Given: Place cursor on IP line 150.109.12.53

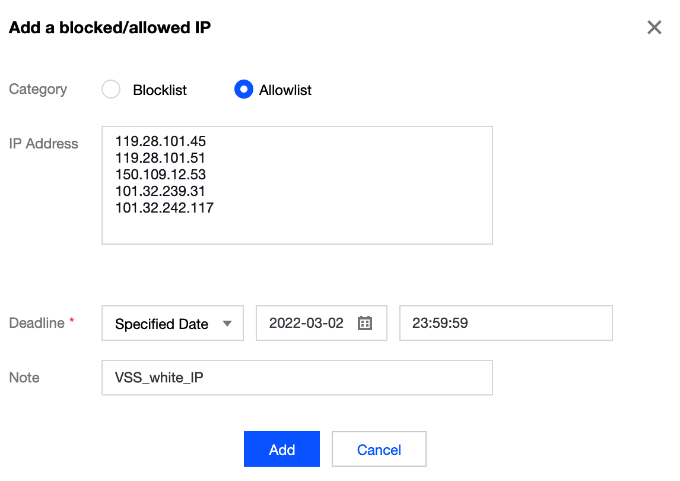Looking at the screenshot, I should (160, 175).
